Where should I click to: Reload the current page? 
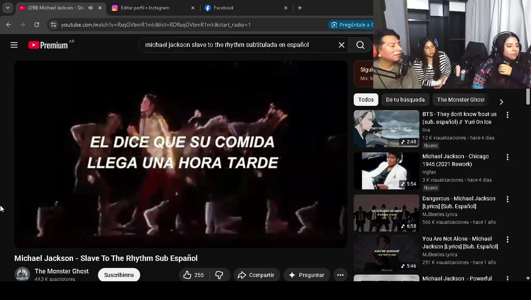click(x=37, y=25)
